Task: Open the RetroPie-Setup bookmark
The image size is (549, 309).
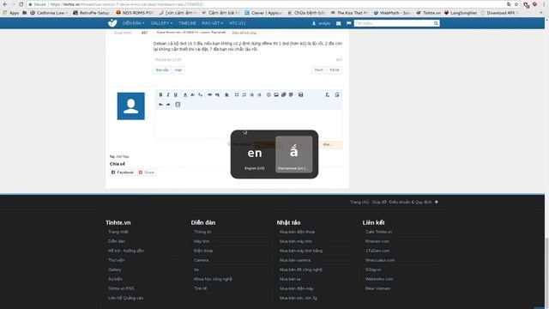Action: (x=91, y=13)
